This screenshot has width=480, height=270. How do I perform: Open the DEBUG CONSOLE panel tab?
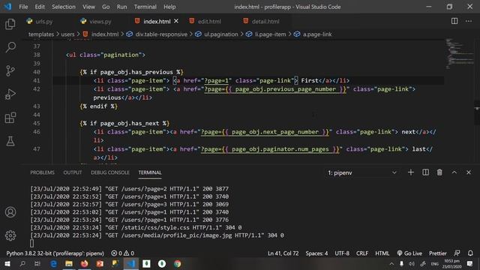[110, 172]
